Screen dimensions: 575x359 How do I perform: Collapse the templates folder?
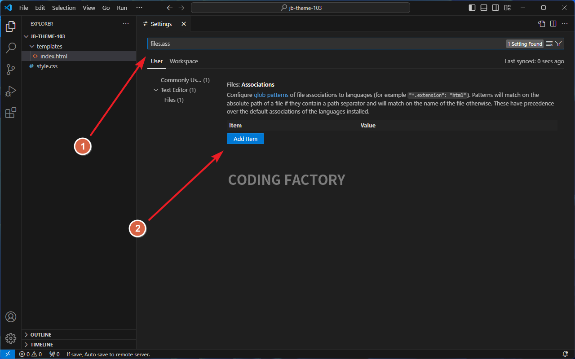[79, 46]
